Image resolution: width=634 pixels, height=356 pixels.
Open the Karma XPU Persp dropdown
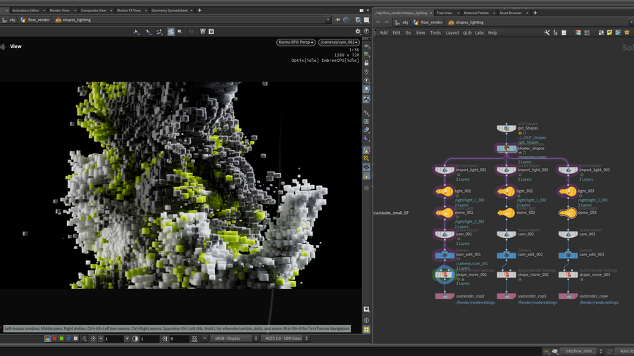coord(296,42)
